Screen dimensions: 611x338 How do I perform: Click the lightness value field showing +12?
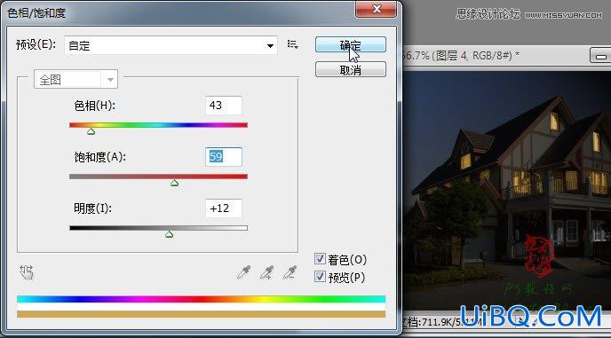(224, 208)
